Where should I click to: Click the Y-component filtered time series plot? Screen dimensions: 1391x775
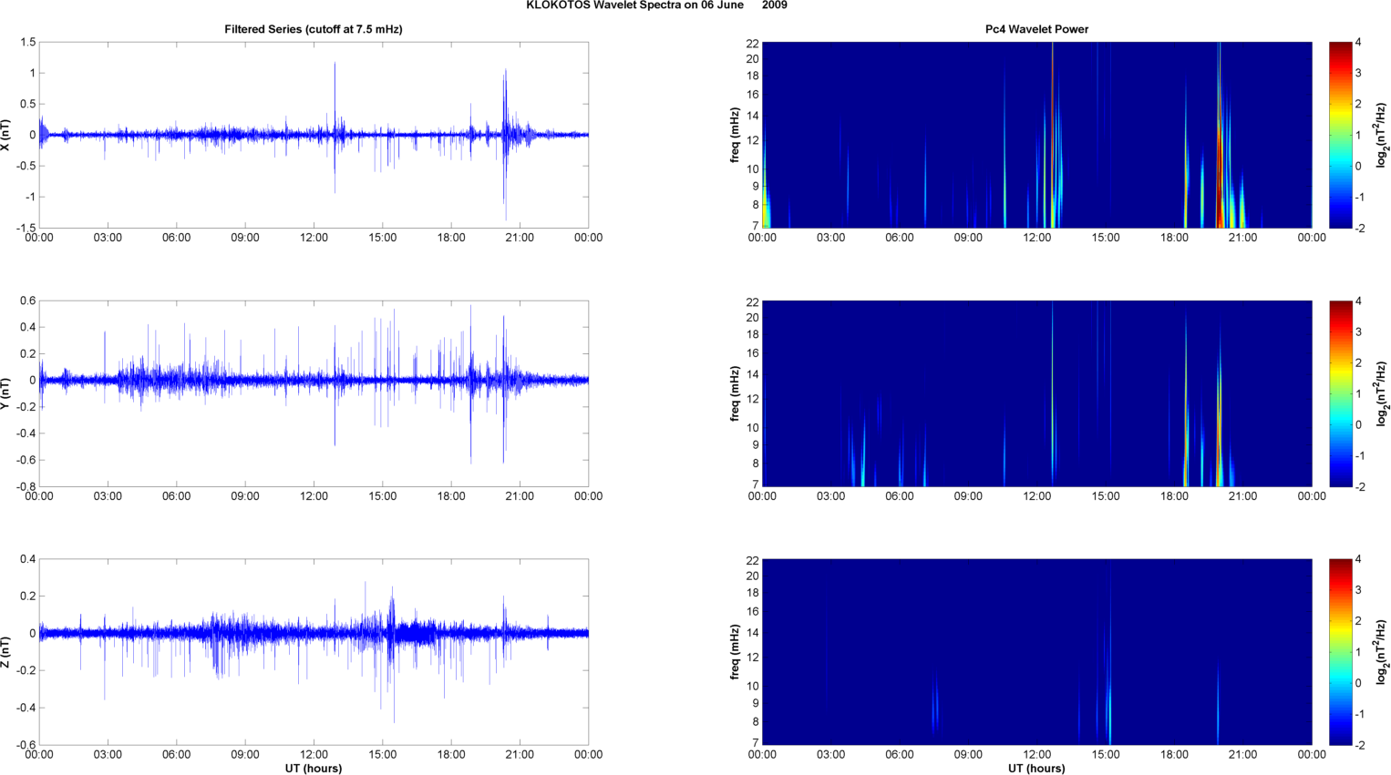tap(314, 393)
